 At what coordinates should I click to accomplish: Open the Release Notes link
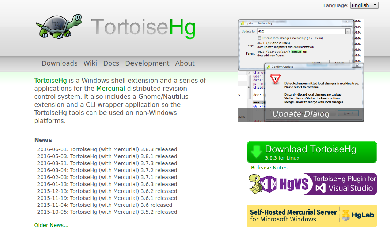point(269,168)
